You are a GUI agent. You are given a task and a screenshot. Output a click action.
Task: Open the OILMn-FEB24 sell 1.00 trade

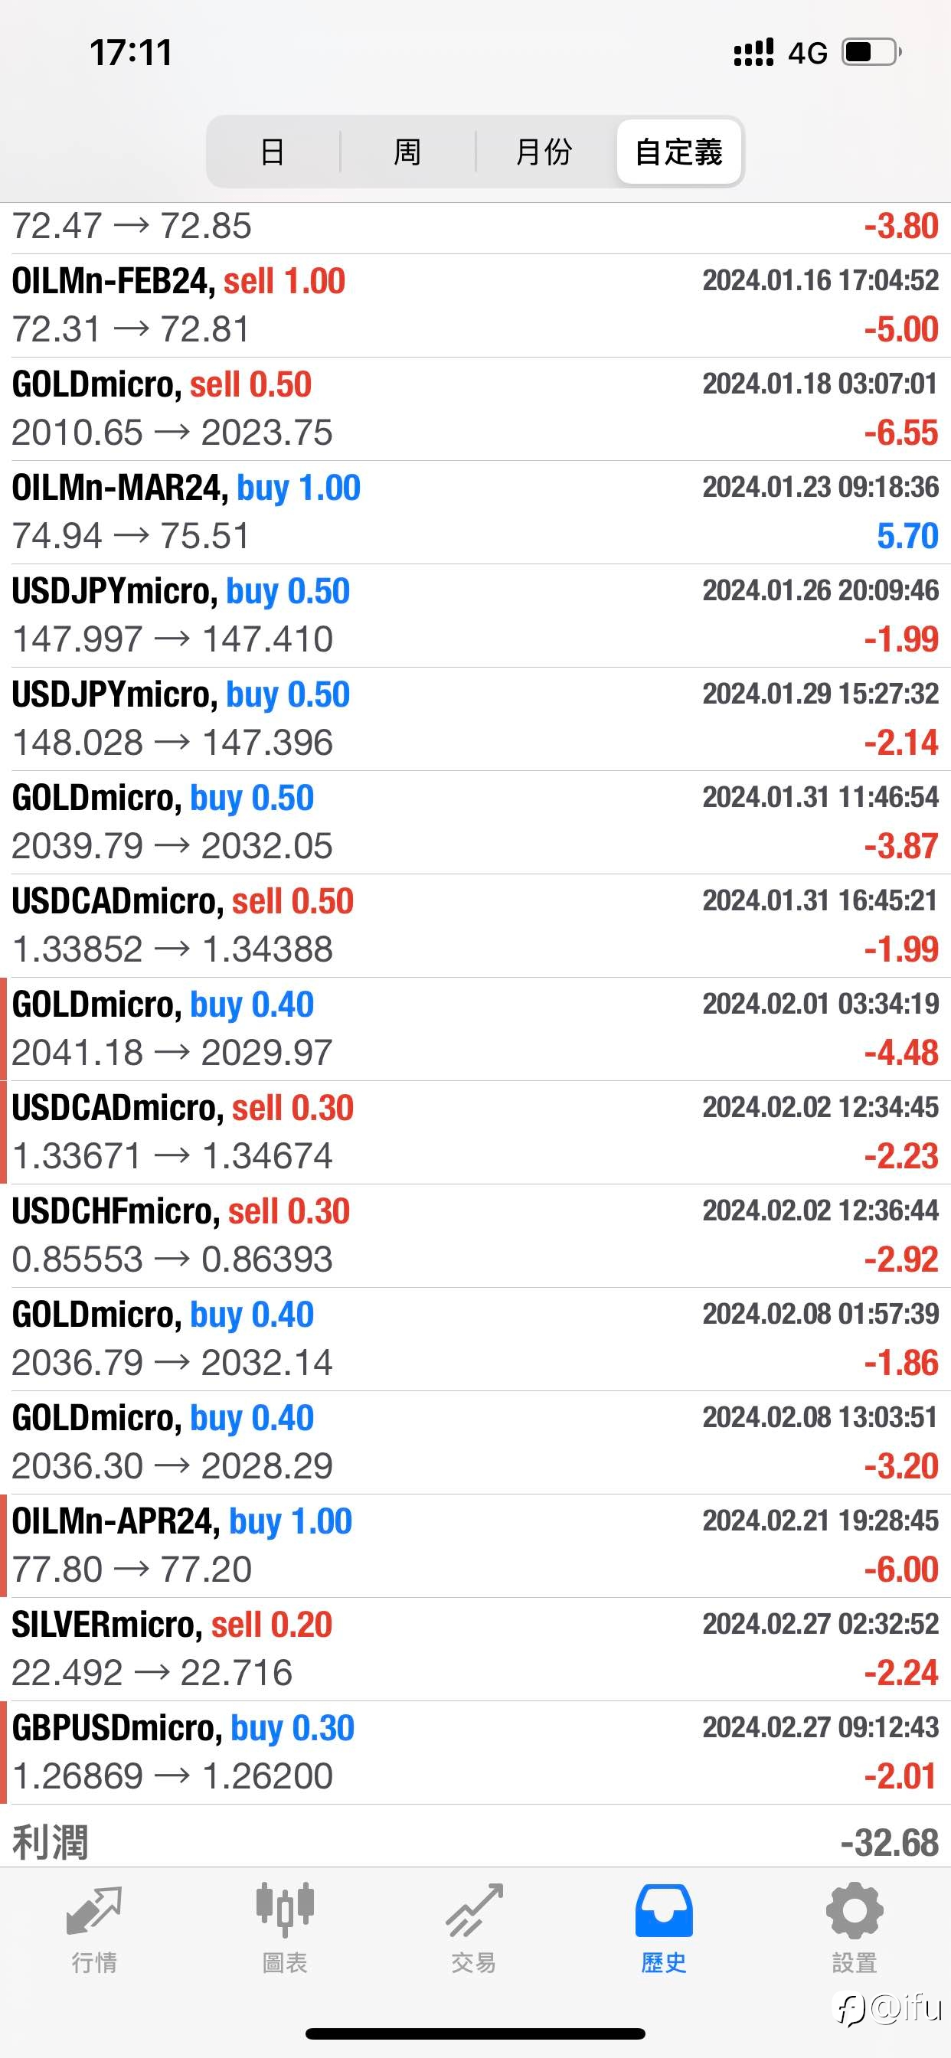475,305
